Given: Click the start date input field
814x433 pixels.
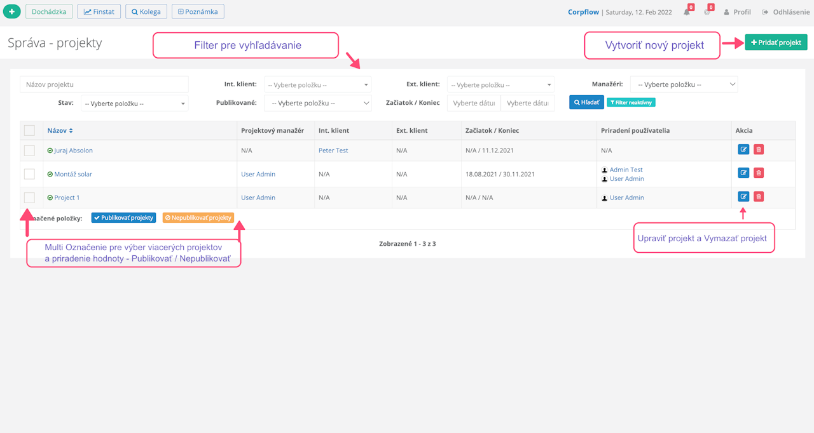Looking at the screenshot, I should [474, 103].
